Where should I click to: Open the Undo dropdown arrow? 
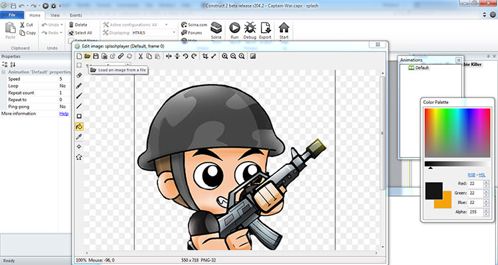pos(62,25)
